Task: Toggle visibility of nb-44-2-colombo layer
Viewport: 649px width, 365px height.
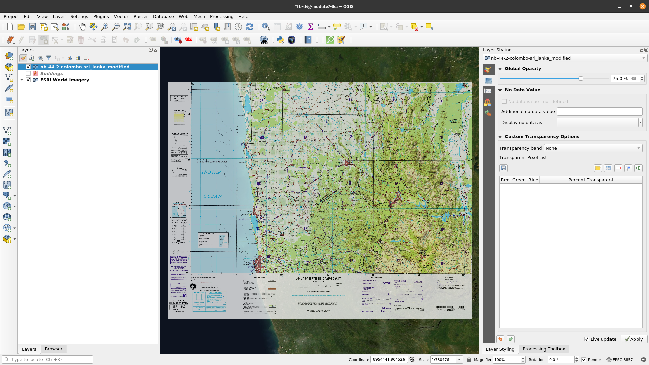Action: [28, 67]
